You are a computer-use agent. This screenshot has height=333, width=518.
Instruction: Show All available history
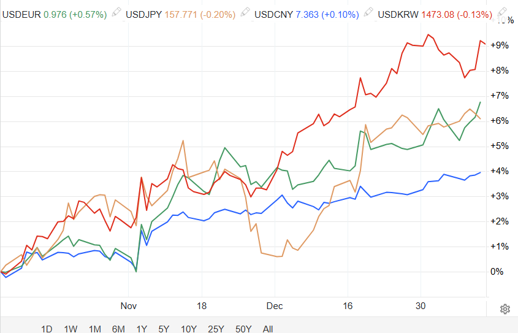tap(268, 329)
